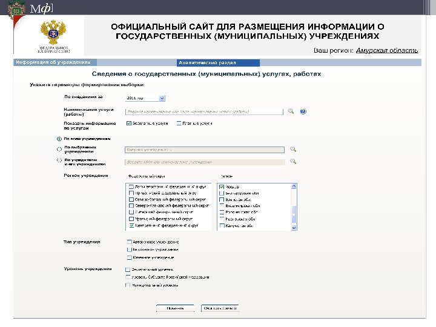
Task: Switch to Информация об учреждениях tab
Action: (x=55, y=62)
